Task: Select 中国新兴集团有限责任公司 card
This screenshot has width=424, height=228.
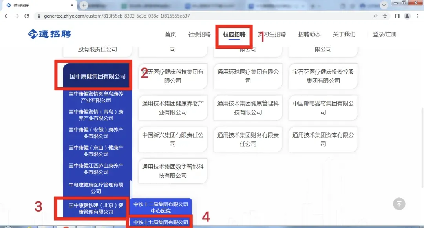Action: [172, 139]
